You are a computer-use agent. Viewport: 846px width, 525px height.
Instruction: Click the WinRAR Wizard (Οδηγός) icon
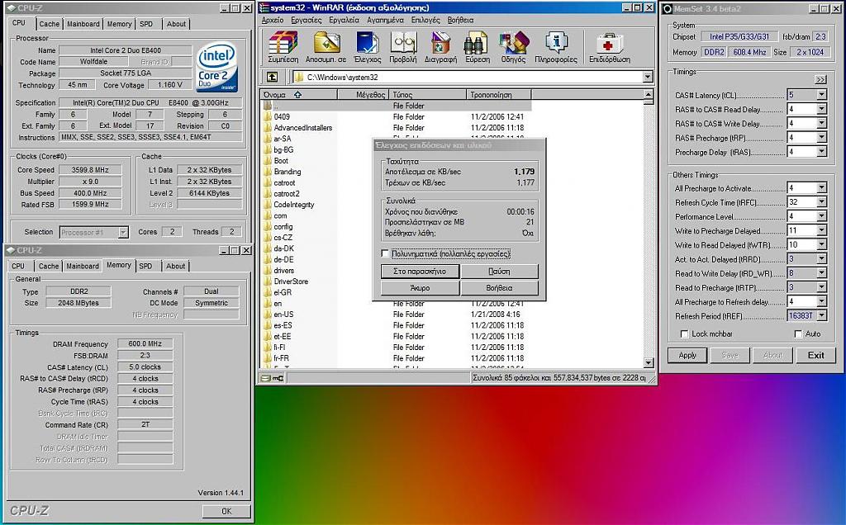pos(513,42)
